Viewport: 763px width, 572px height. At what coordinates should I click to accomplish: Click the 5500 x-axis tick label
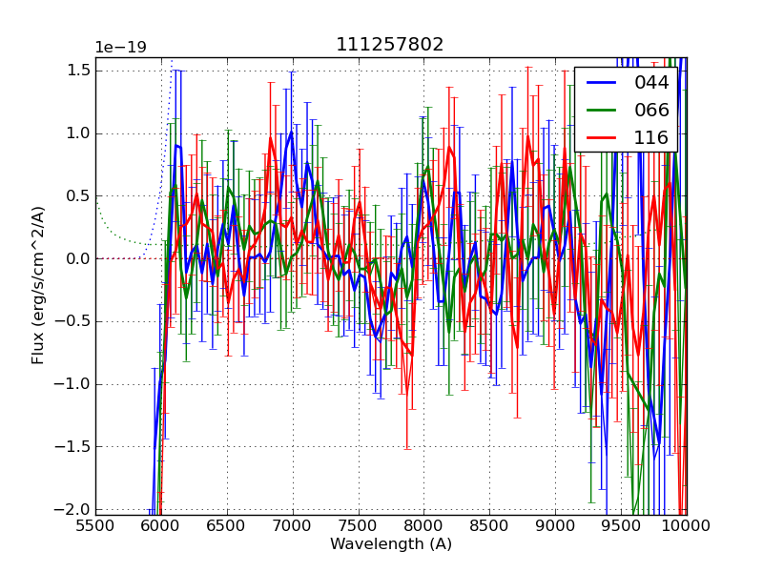(x=95, y=525)
